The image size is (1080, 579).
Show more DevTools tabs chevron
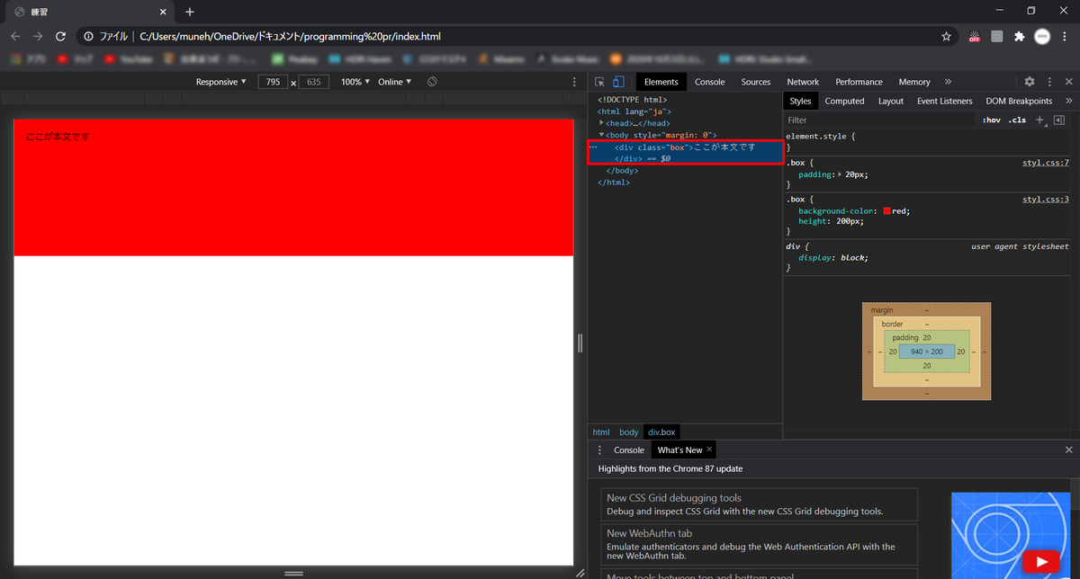pyautogui.click(x=949, y=82)
